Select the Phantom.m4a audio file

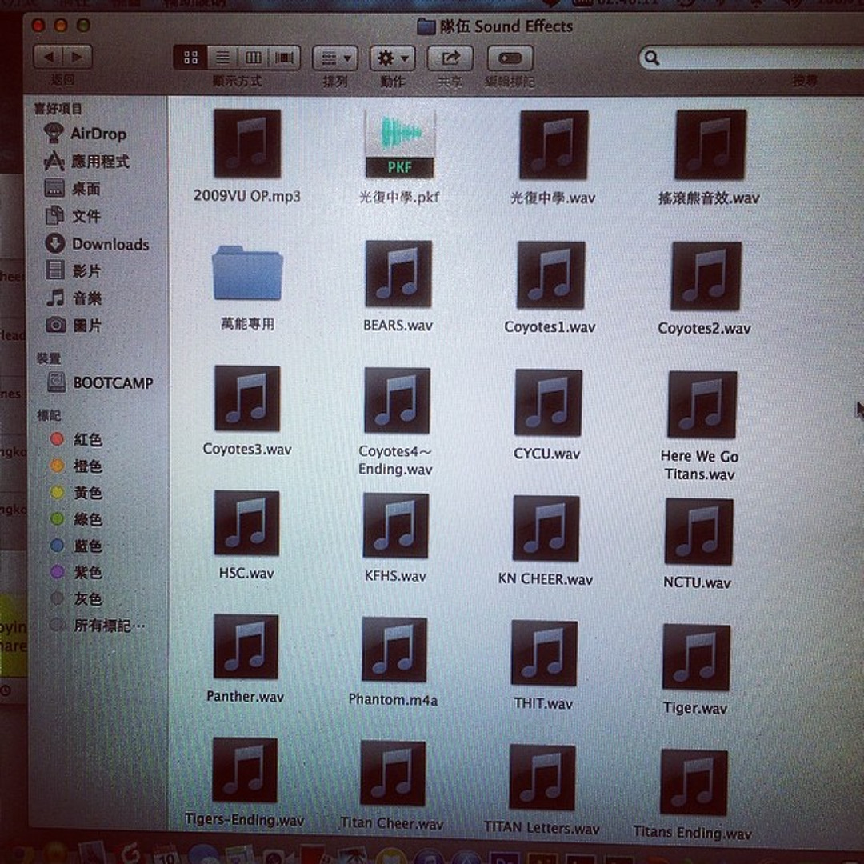394,650
